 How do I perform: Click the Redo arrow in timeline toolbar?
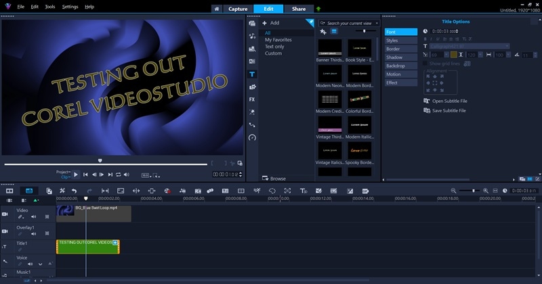point(89,191)
